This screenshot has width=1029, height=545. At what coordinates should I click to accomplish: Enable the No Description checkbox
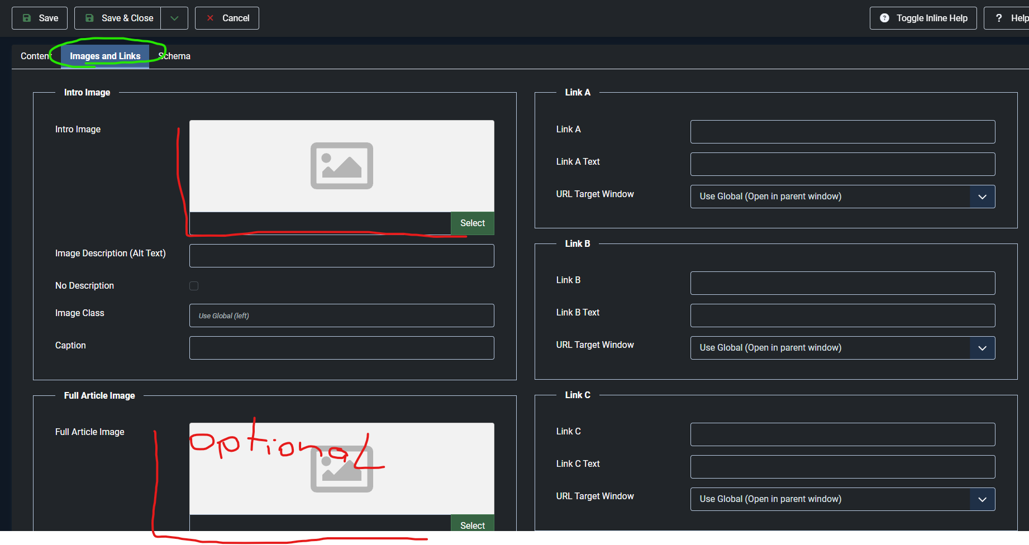click(x=194, y=286)
